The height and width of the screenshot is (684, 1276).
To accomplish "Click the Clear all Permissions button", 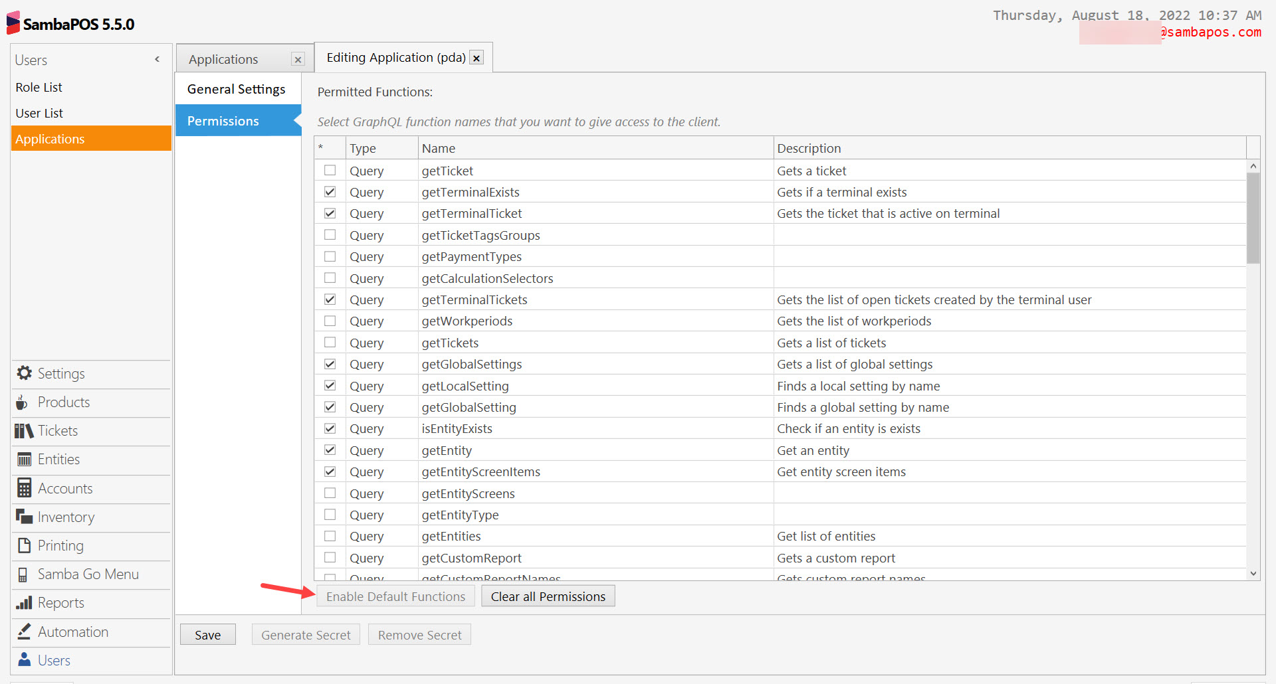I will (548, 596).
